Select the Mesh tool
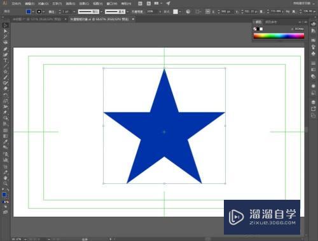 (6, 131)
